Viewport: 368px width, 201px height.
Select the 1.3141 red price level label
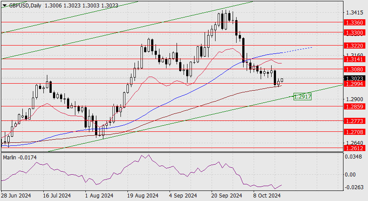coord(355,60)
